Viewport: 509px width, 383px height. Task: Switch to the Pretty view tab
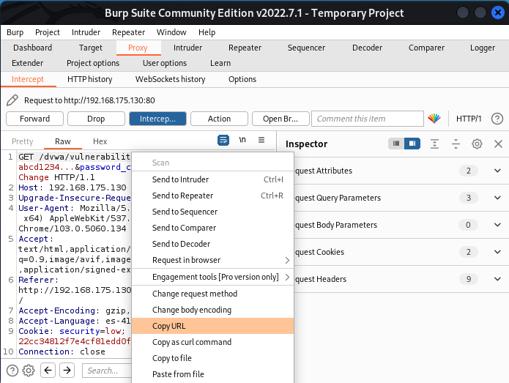coord(23,141)
